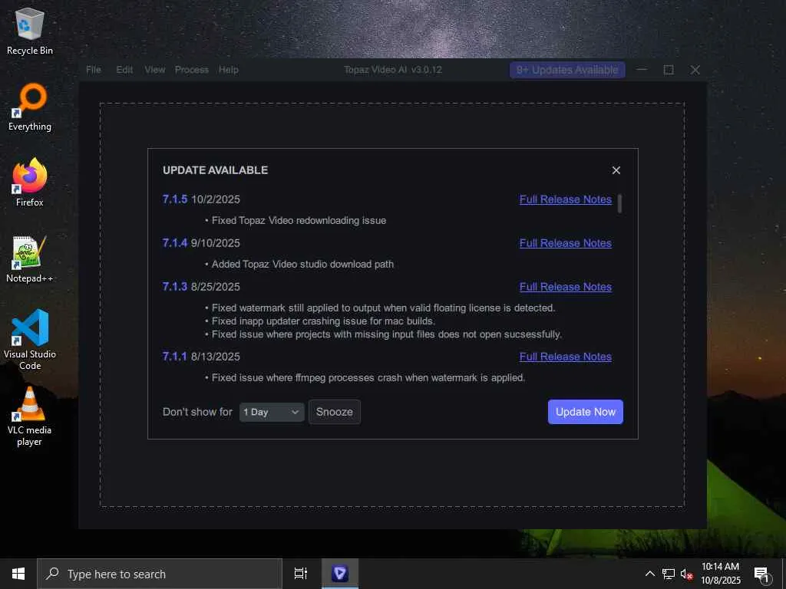Close the Update Available dialog
This screenshot has height=589, width=786.
click(616, 170)
